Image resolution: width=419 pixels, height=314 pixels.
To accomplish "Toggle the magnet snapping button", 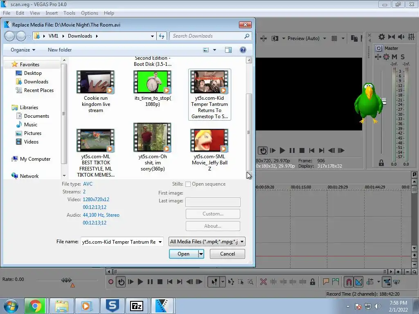I will click(x=349, y=282).
